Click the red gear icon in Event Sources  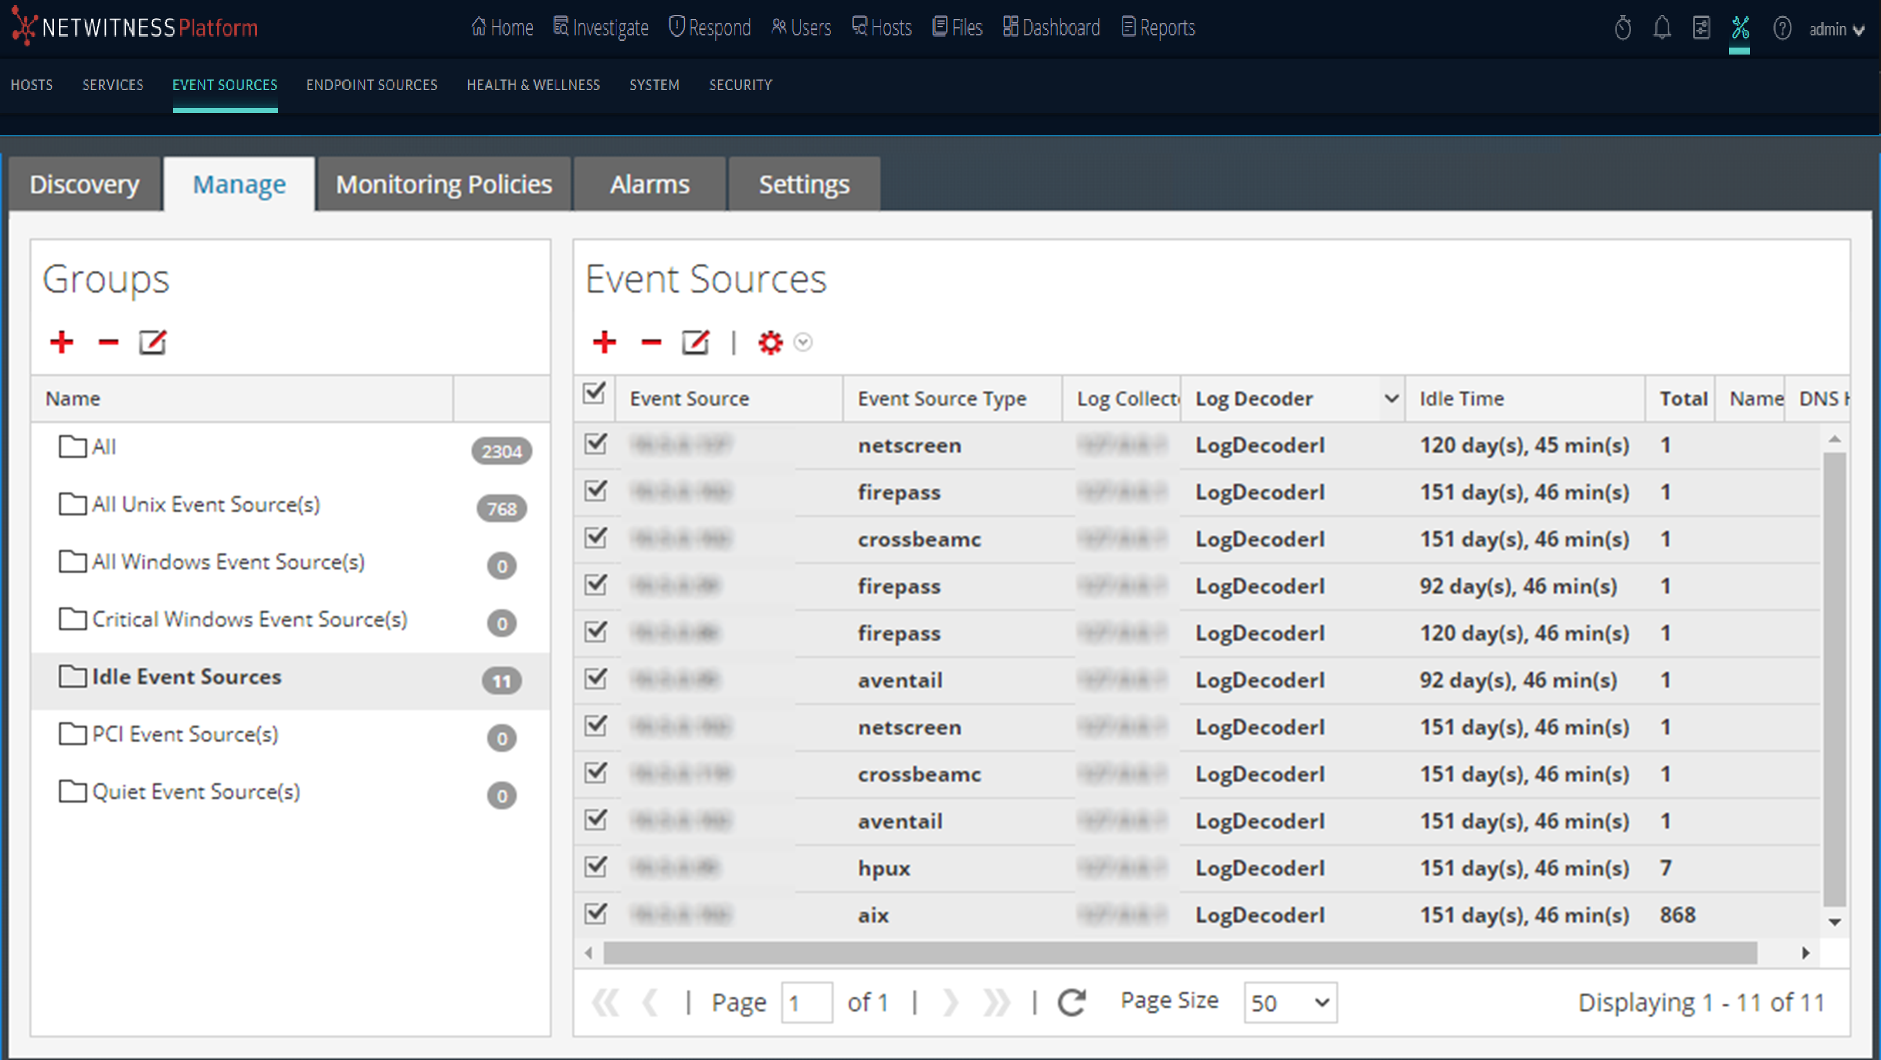pos(770,342)
